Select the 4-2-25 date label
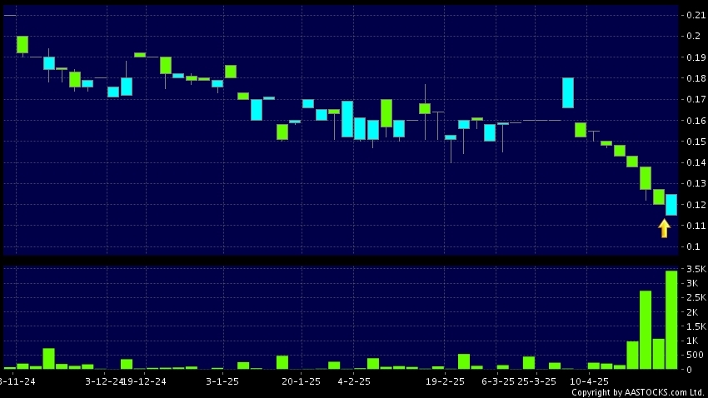708x398 pixels. 354,381
